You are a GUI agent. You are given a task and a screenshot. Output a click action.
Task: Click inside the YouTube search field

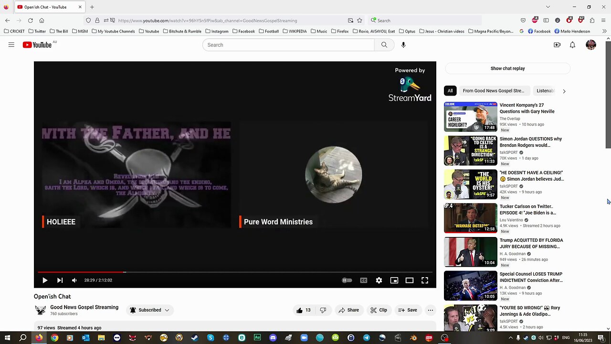click(288, 45)
